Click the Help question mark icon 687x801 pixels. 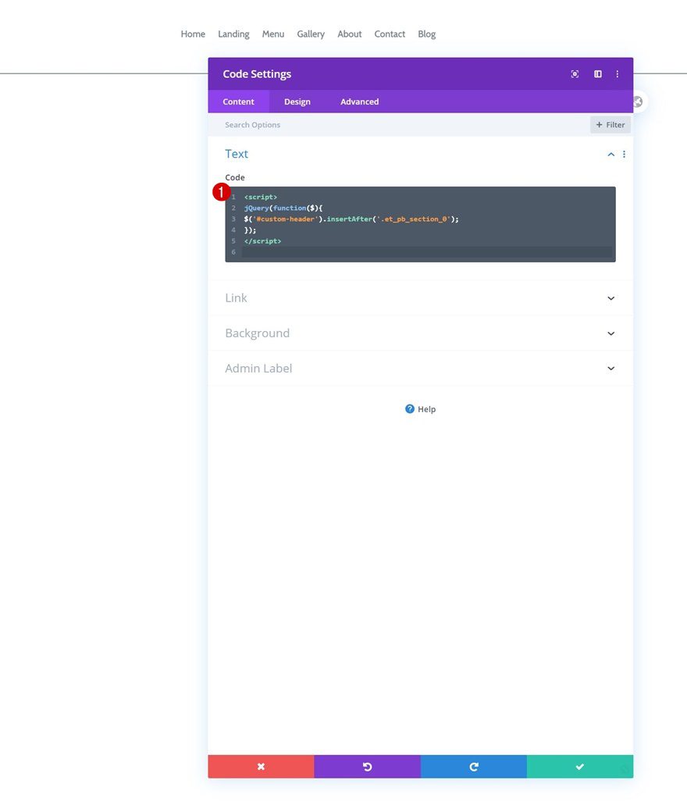(x=409, y=408)
